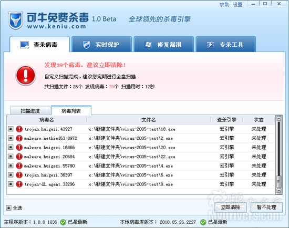The image size is (289, 228).
Task: Click the 查杀引擎 column header
Action: click(x=226, y=120)
